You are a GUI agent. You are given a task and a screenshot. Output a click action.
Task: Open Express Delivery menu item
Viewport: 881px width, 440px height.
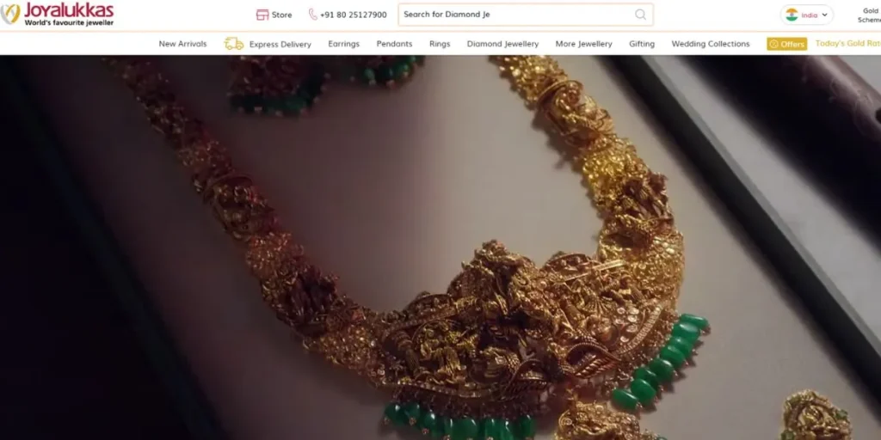click(x=280, y=45)
